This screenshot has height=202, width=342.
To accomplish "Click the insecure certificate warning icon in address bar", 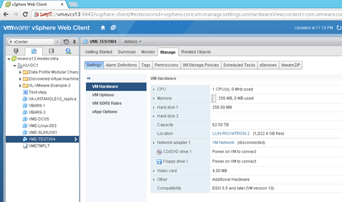I will click(x=37, y=14).
